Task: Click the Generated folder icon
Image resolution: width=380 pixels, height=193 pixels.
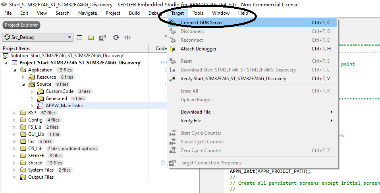Action: coord(41,98)
